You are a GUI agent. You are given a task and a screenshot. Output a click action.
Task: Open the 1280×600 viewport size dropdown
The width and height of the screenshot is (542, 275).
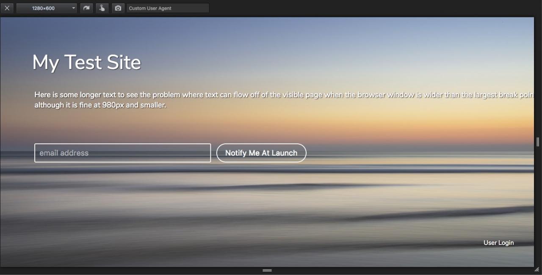[47, 8]
